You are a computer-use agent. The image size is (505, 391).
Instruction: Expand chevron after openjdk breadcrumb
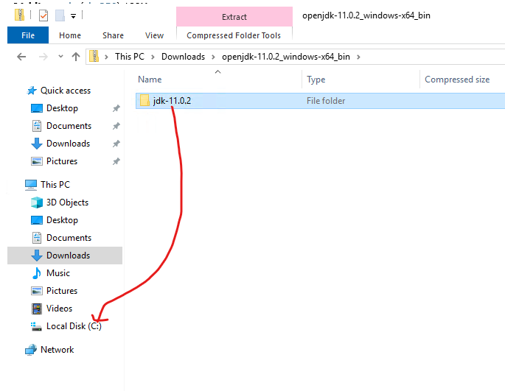(x=358, y=57)
